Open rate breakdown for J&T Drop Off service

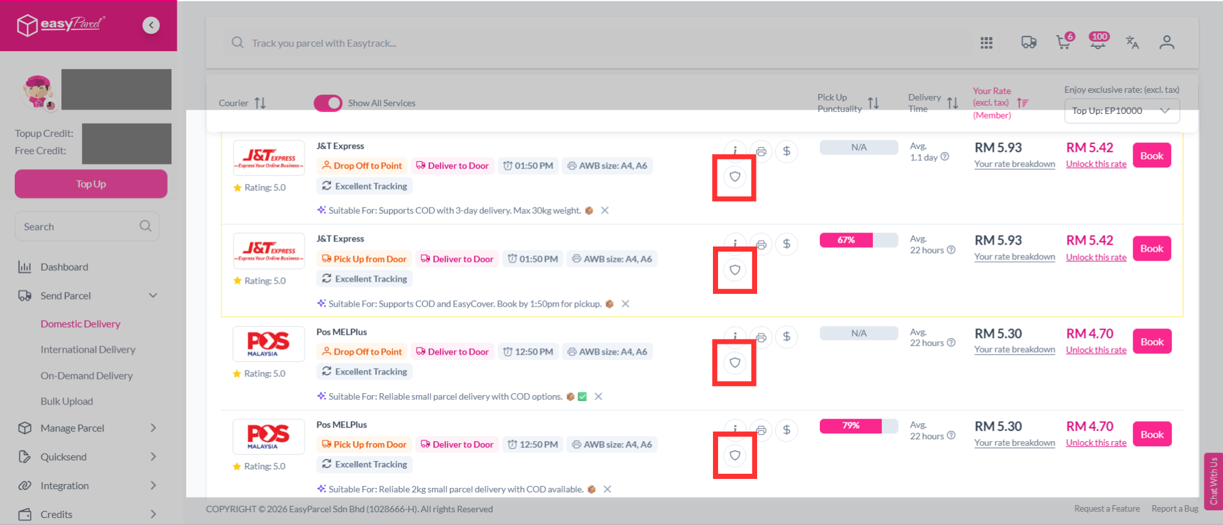[1014, 165]
